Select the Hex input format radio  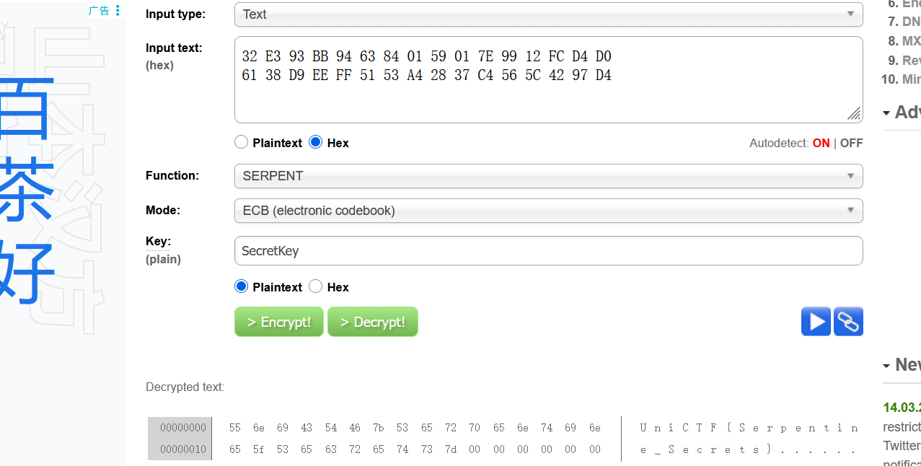point(315,143)
